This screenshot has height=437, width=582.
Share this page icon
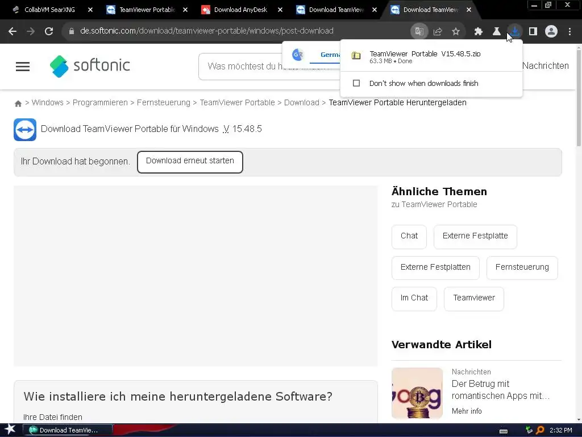click(x=437, y=31)
